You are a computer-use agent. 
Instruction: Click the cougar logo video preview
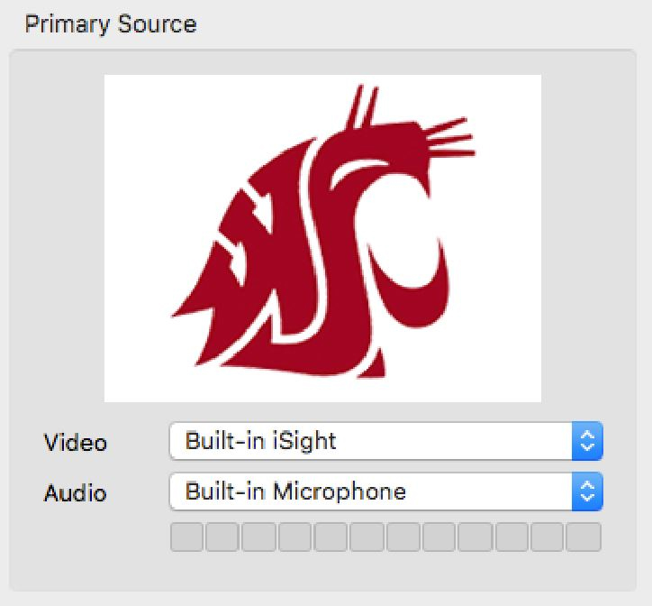(322, 238)
